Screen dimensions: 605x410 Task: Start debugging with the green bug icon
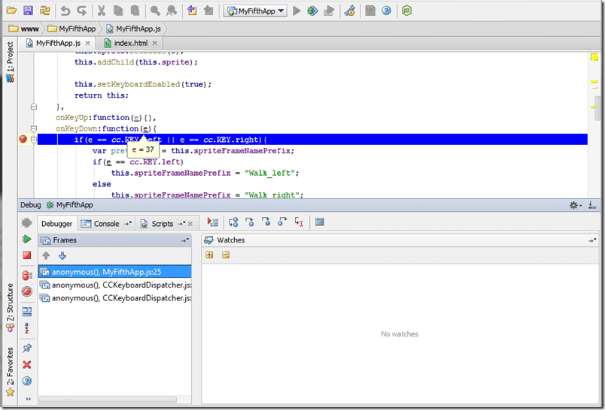coord(312,11)
